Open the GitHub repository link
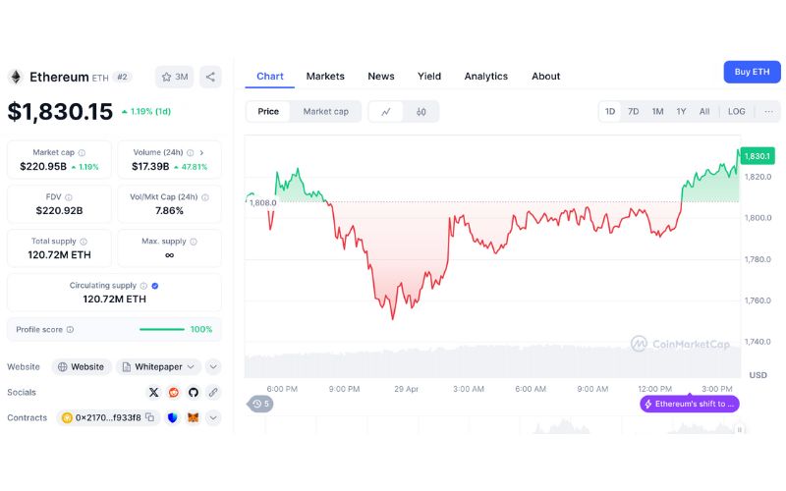The height and width of the screenshot is (491, 786). click(193, 392)
